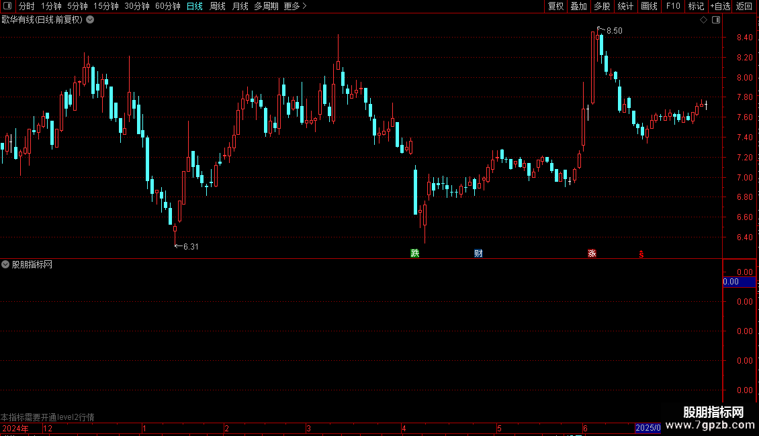
Task: Select the 5分钟 period tab
Action: (x=77, y=6)
